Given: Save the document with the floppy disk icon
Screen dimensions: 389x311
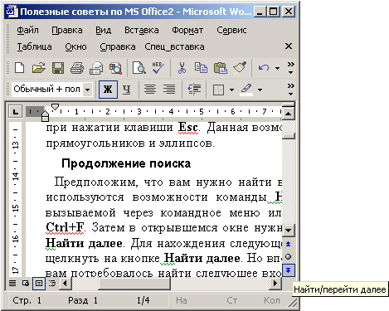Looking at the screenshot, I should click(58, 68).
